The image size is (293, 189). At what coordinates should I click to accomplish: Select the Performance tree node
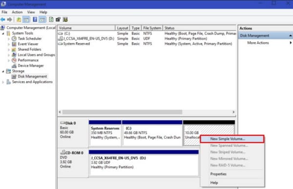pyautogui.click(x=28, y=60)
